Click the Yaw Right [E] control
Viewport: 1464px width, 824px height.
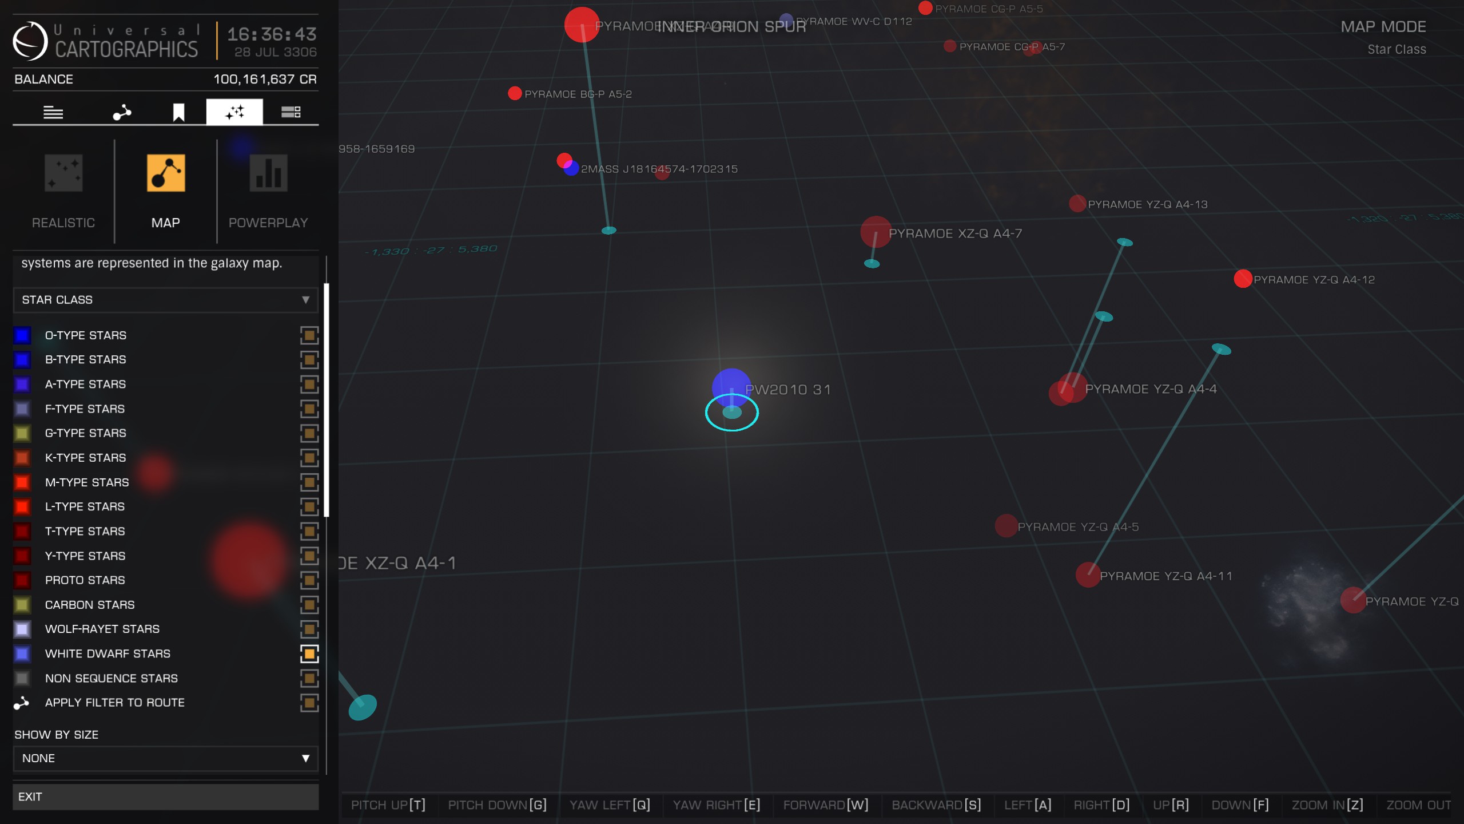pos(717,805)
